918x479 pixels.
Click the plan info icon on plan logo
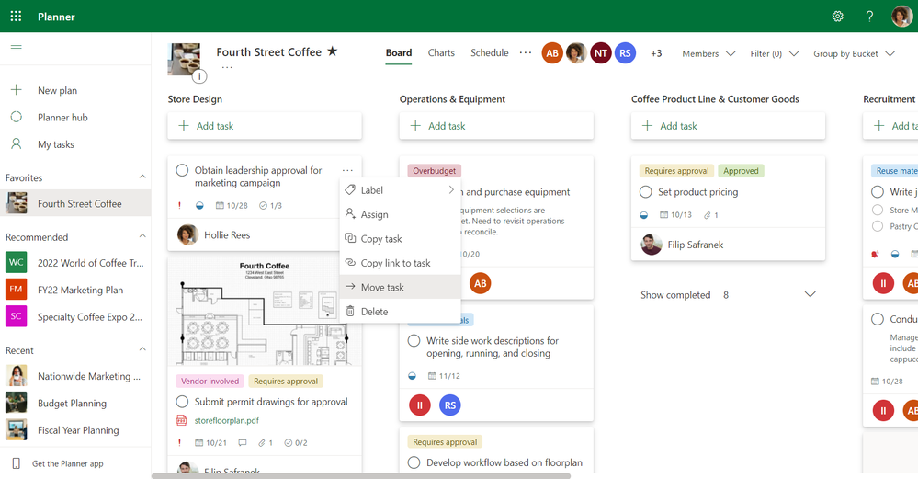[x=199, y=76]
